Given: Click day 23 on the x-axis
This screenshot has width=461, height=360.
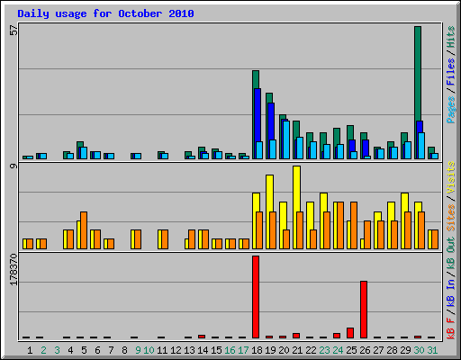Looking at the screenshot, I should point(324,350).
